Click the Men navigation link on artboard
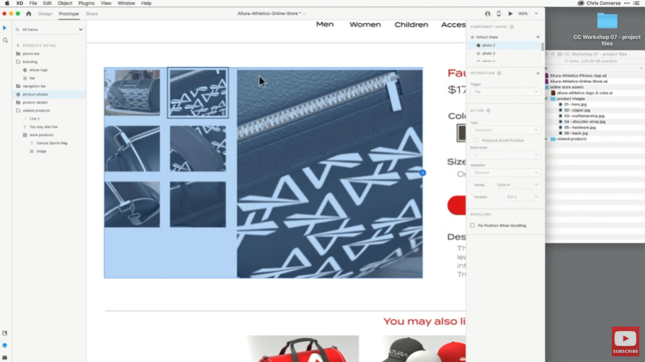This screenshot has height=362, width=645. click(x=324, y=25)
